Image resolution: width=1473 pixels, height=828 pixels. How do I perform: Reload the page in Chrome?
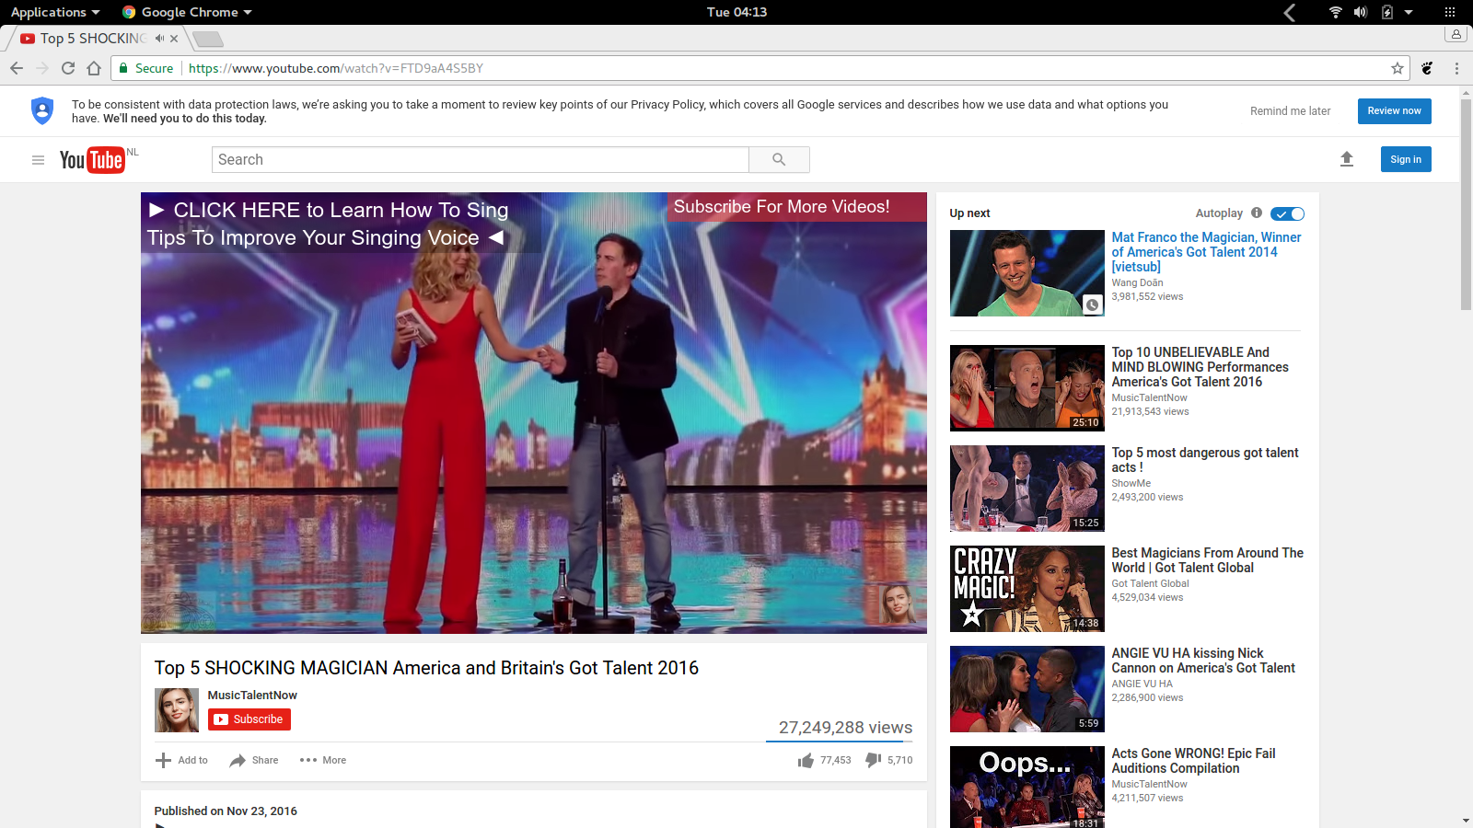(x=68, y=68)
